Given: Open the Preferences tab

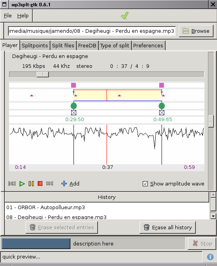Looking at the screenshot, I should (x=148, y=45).
